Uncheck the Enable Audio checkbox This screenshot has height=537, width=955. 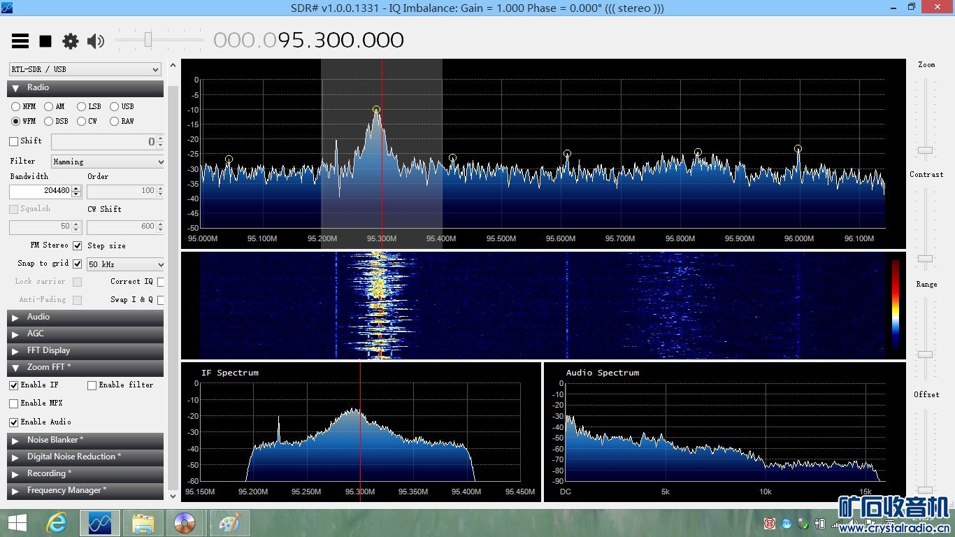pyautogui.click(x=13, y=422)
